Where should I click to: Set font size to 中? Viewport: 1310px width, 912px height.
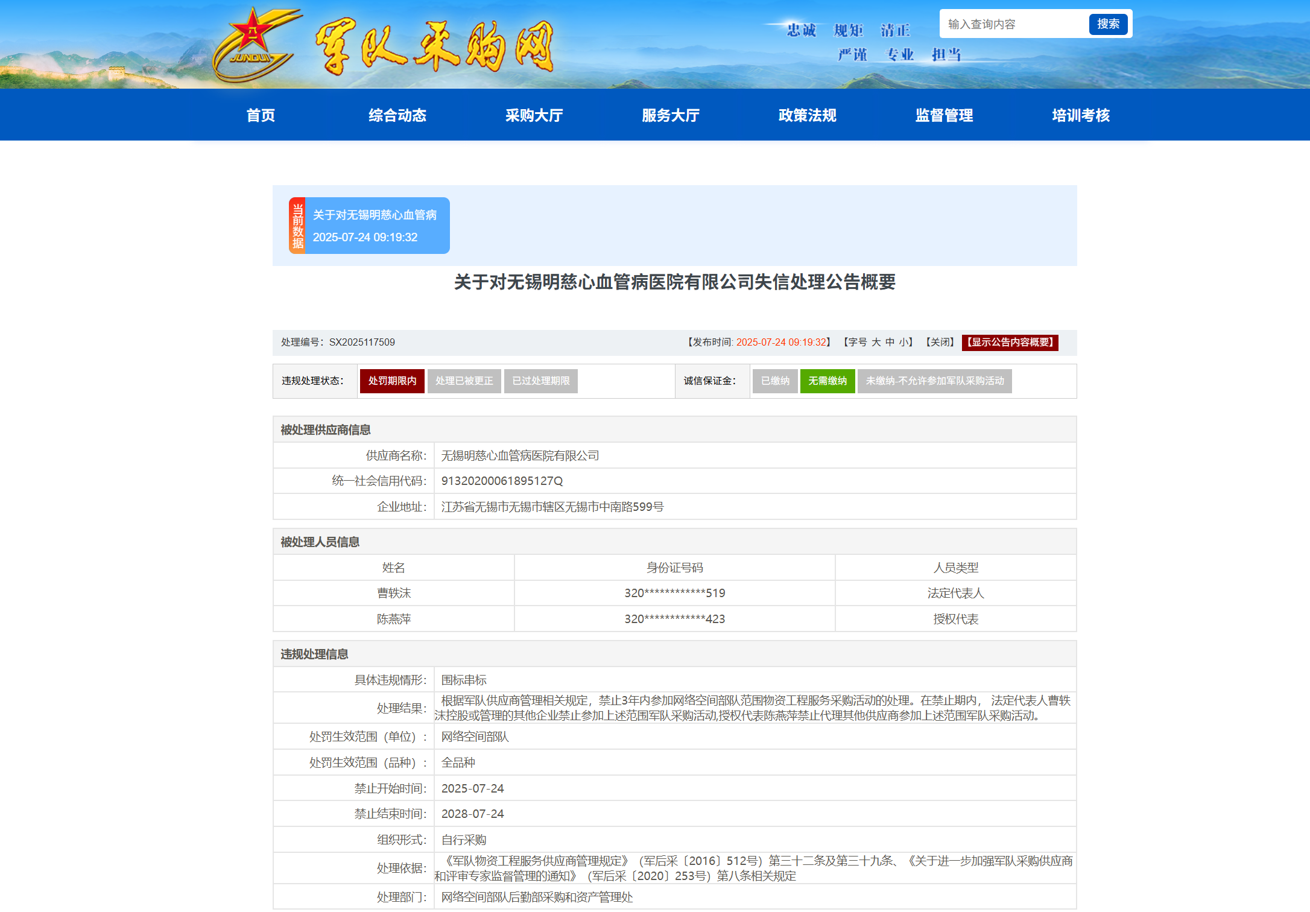tap(890, 342)
